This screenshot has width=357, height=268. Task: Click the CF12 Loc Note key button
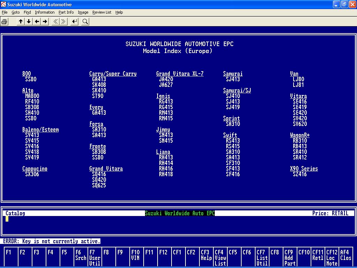[332, 257]
